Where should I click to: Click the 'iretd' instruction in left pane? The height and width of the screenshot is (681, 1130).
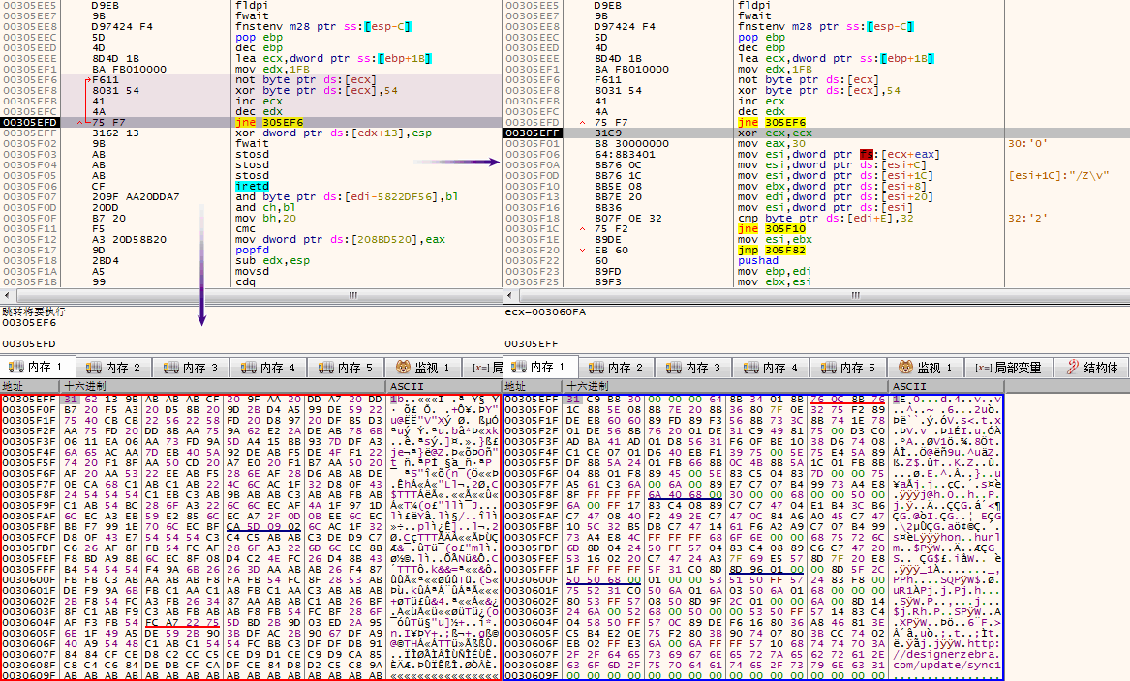pyautogui.click(x=252, y=187)
